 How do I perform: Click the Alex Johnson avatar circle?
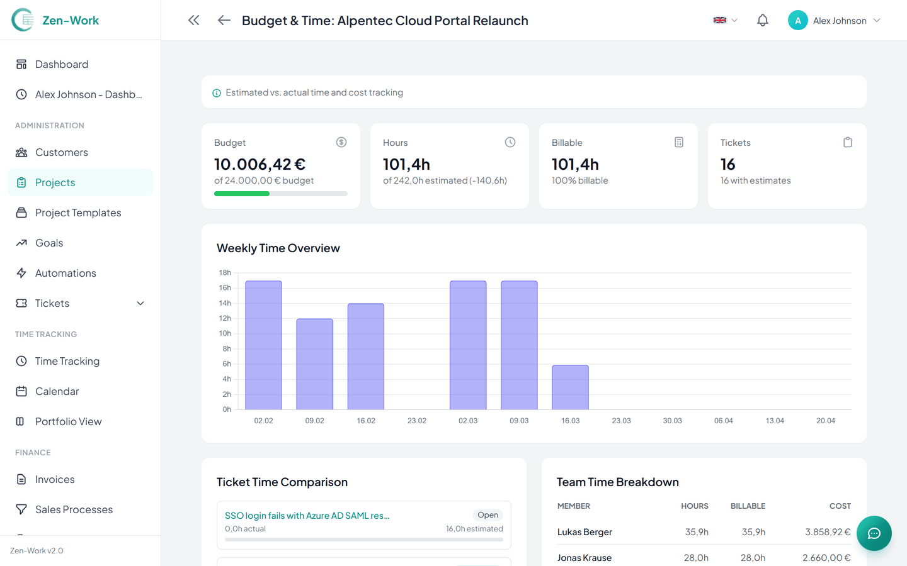(x=798, y=20)
